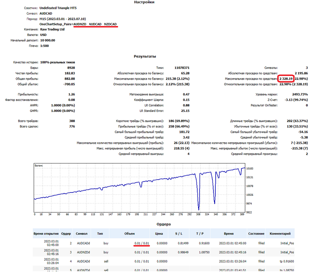Select the total deals value 776
Screen dimensions: 314x275
72,126
